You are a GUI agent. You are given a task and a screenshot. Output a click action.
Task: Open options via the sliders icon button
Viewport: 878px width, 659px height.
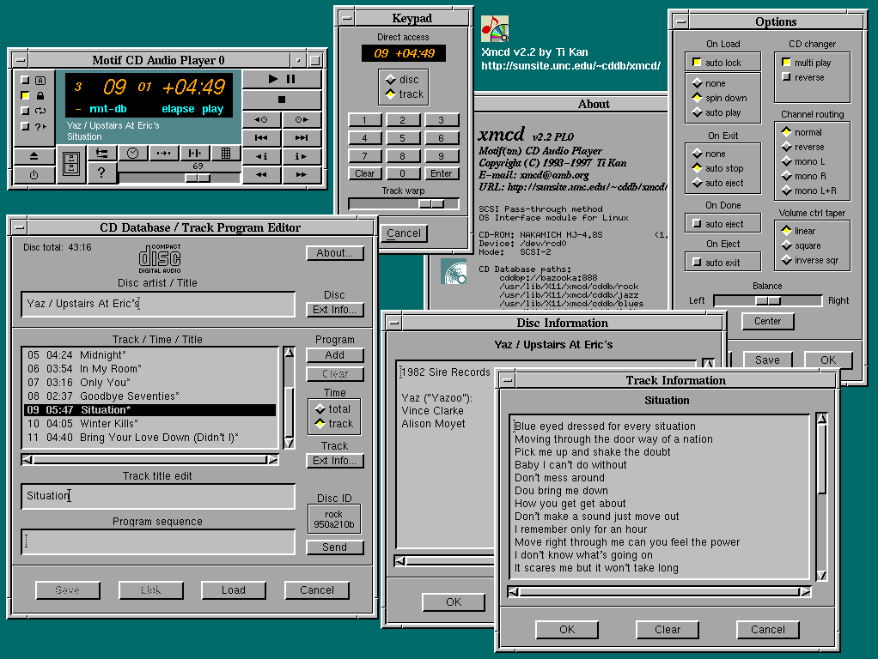pos(102,154)
